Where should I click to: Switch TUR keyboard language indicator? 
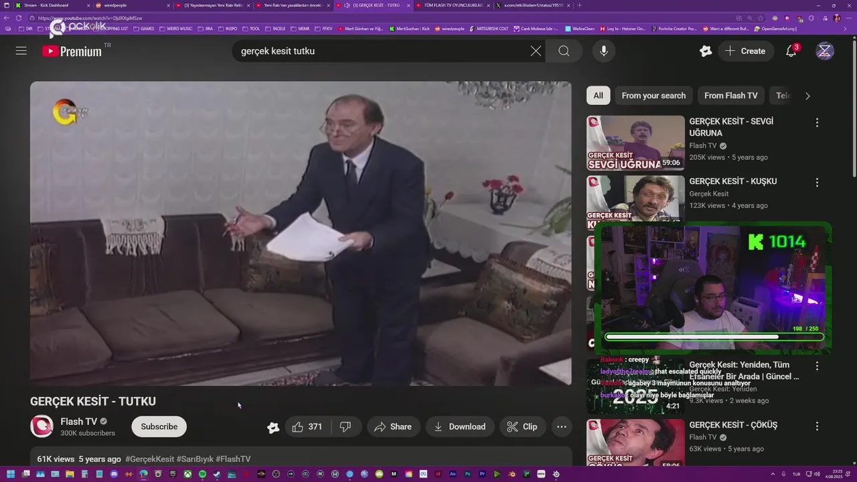(x=796, y=475)
